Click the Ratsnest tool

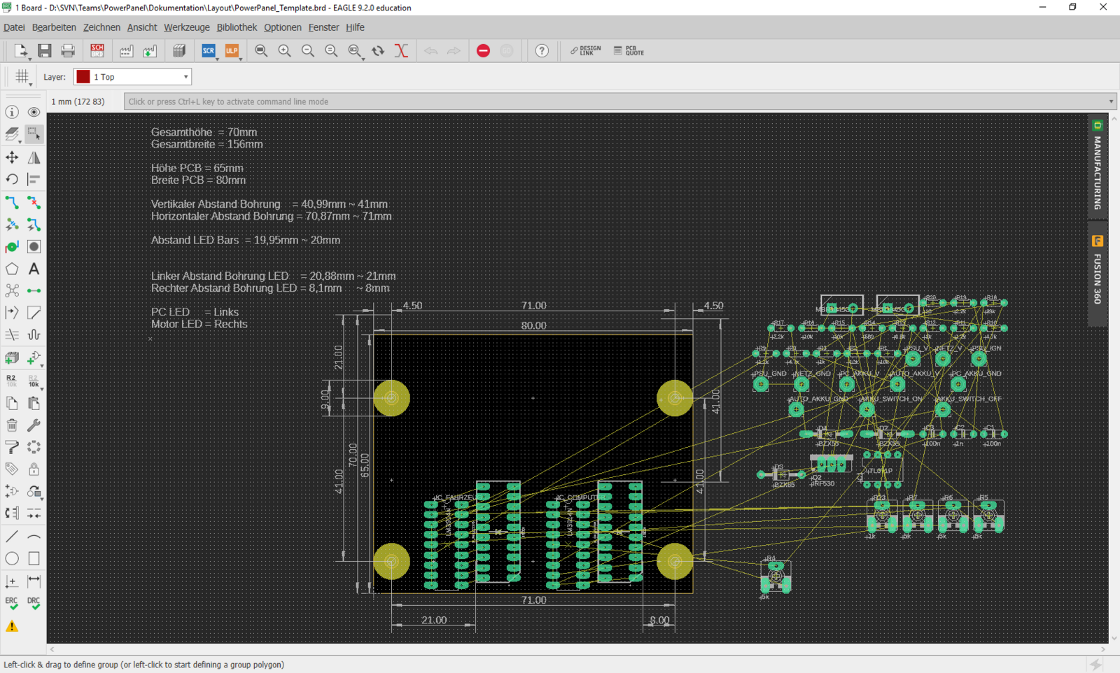pos(12,290)
